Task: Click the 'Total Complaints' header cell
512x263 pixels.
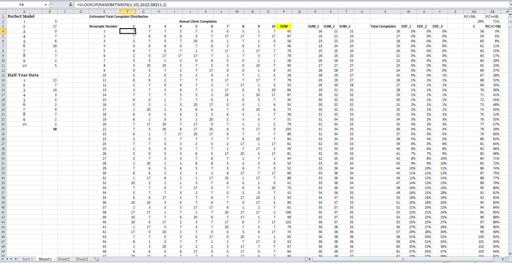Action: 385,26
